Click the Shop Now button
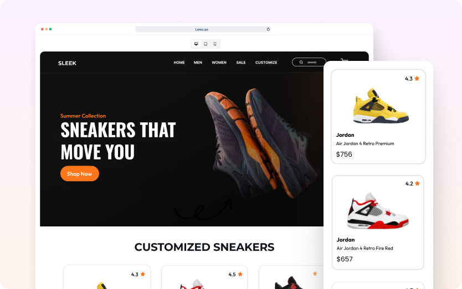462x289 pixels. 80,173
